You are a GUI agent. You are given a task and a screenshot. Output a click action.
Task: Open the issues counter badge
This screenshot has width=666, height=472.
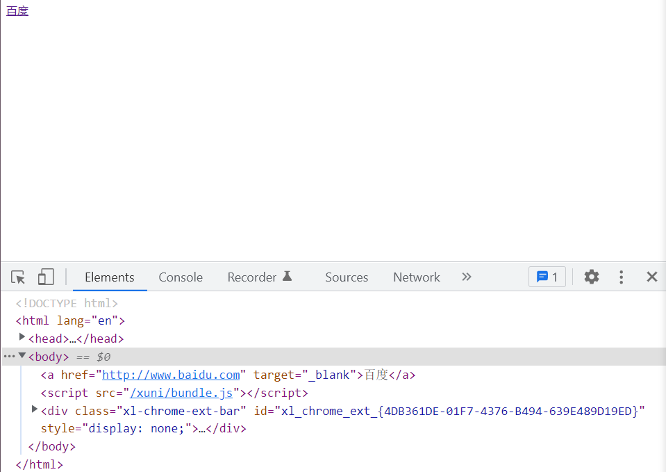pyautogui.click(x=547, y=277)
